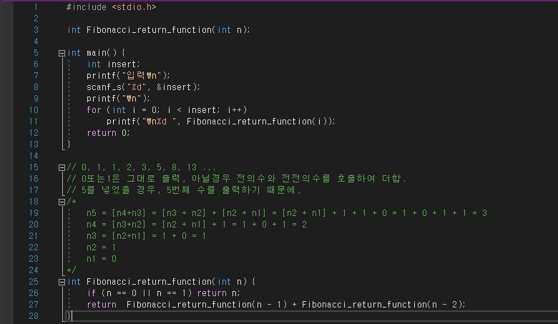Click line number 25 in the gutter
Screen dimensions: 558x324
point(34,282)
